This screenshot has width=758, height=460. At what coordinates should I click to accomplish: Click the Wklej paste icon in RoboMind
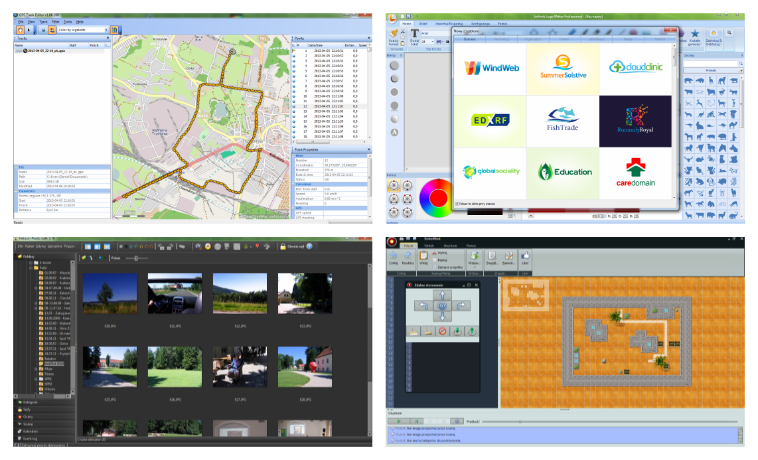423,255
